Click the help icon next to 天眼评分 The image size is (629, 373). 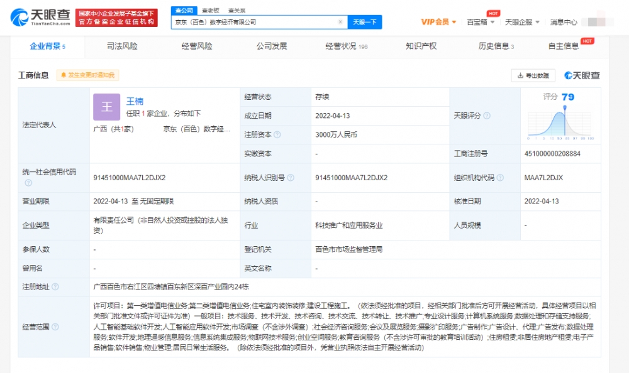pos(487,116)
